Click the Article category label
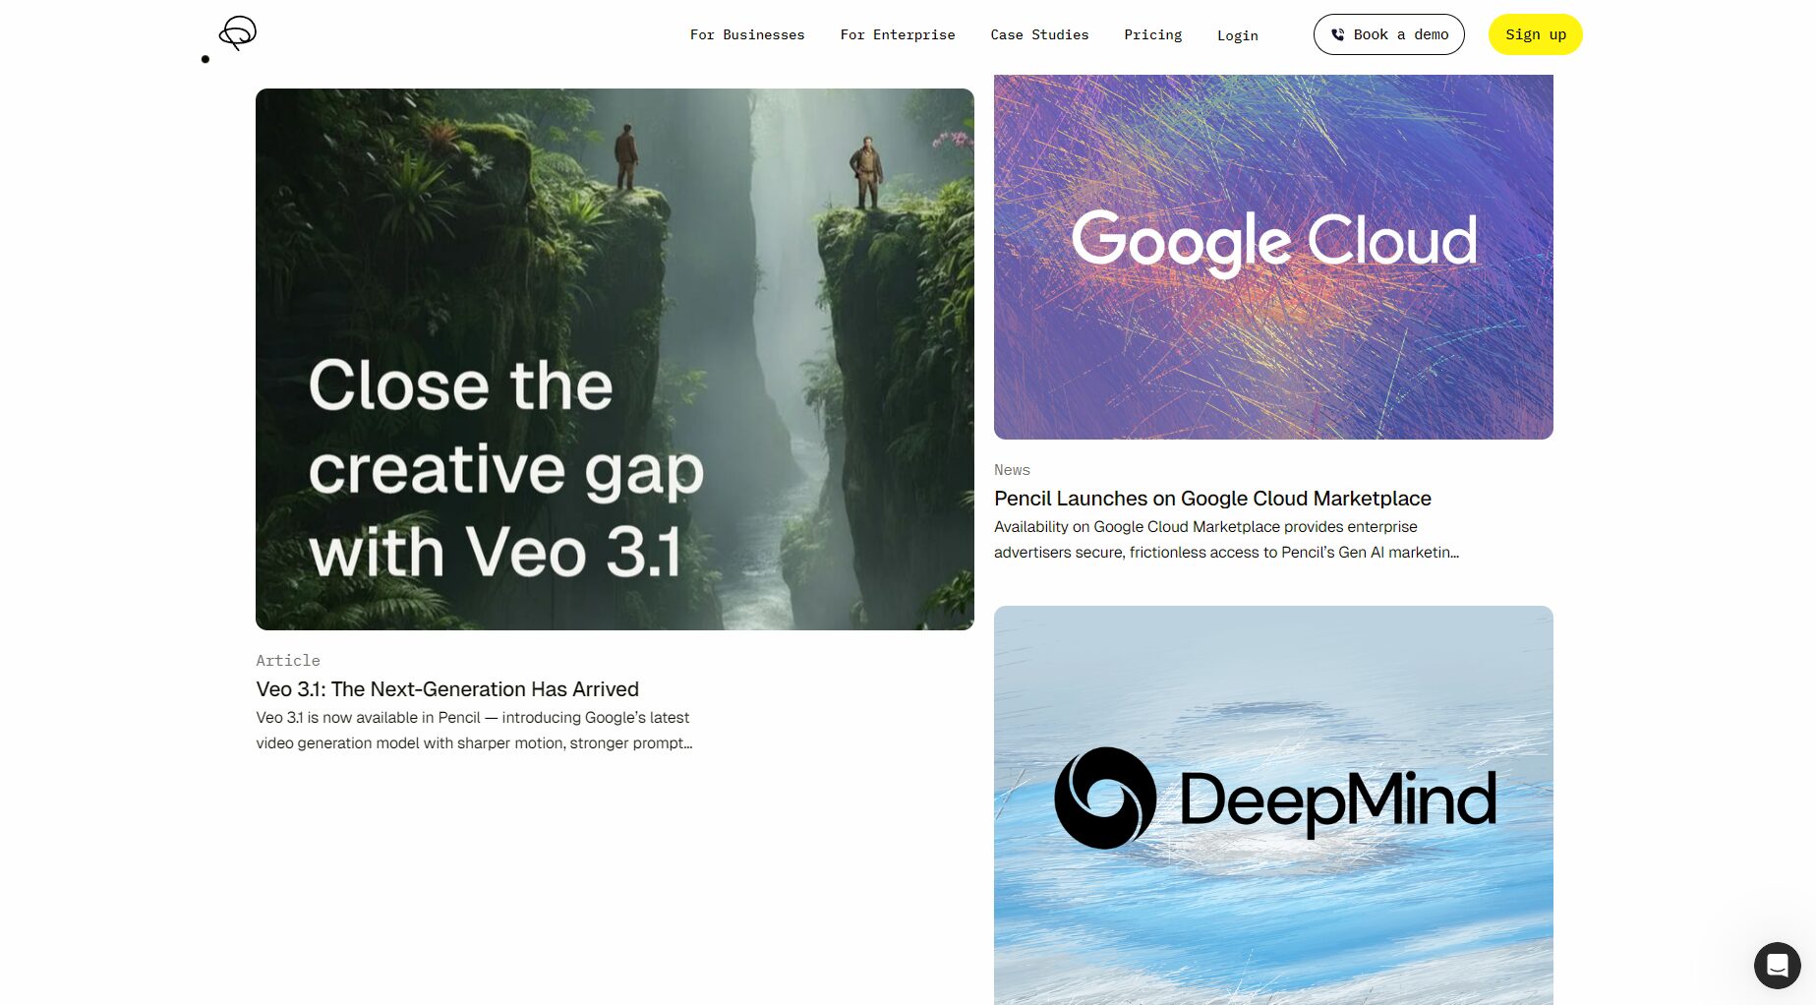The image size is (1816, 1005). pyautogui.click(x=288, y=660)
